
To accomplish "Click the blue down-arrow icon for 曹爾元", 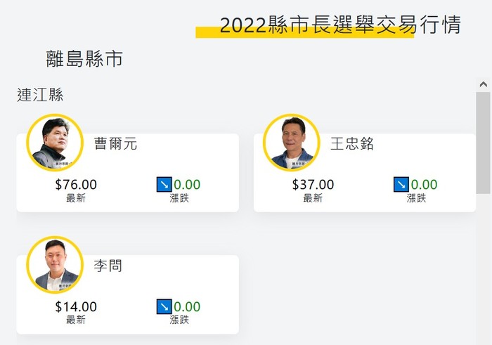I will pyautogui.click(x=164, y=184).
